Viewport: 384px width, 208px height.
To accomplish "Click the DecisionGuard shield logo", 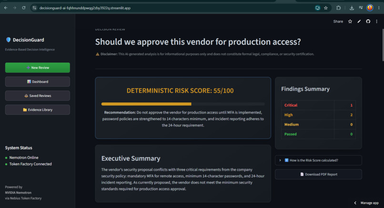I will point(8,40).
